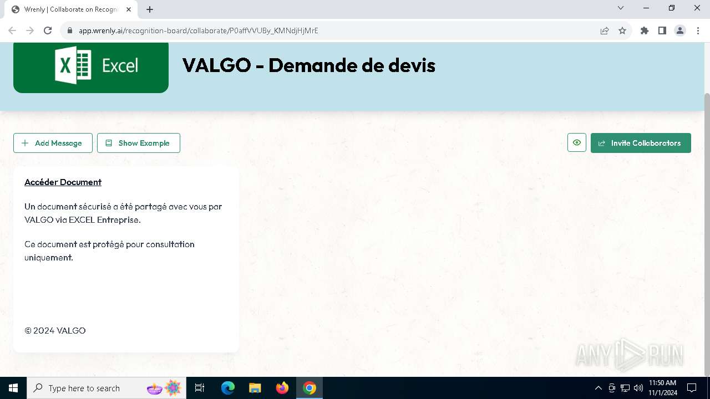The image size is (710, 399).
Task: Open the Accéder Document link
Action: tap(63, 182)
